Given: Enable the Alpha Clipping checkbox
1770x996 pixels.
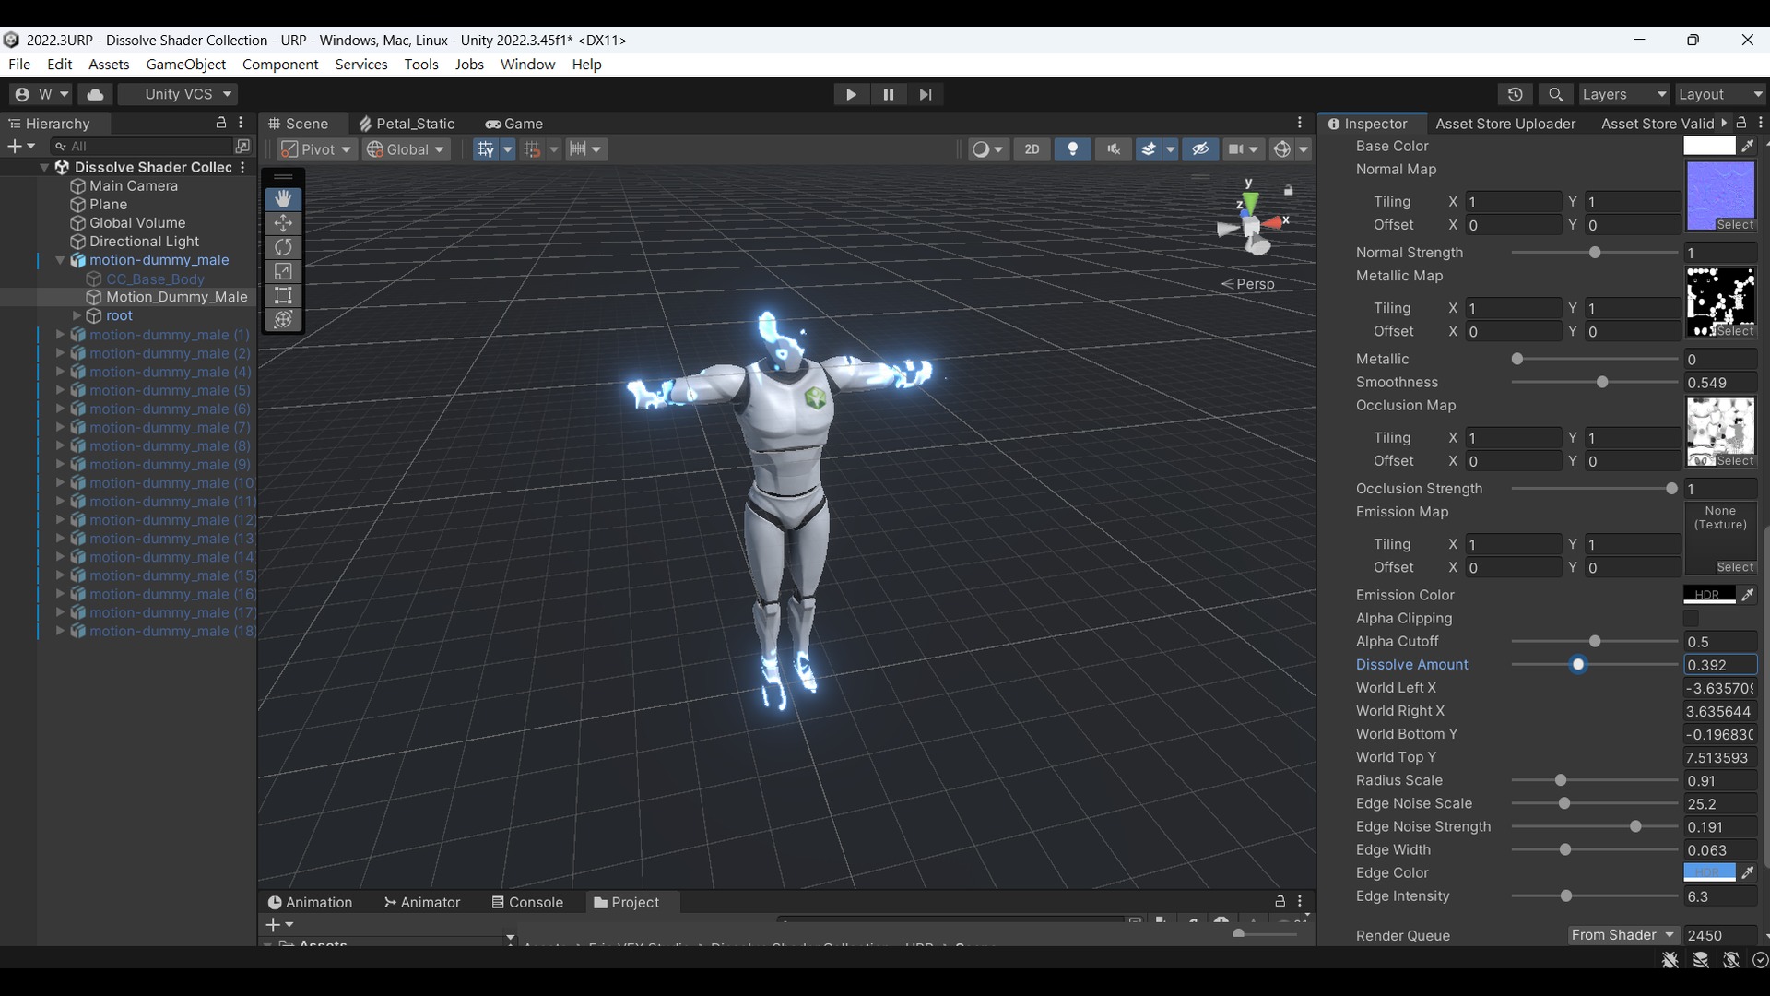Looking at the screenshot, I should point(1691,619).
